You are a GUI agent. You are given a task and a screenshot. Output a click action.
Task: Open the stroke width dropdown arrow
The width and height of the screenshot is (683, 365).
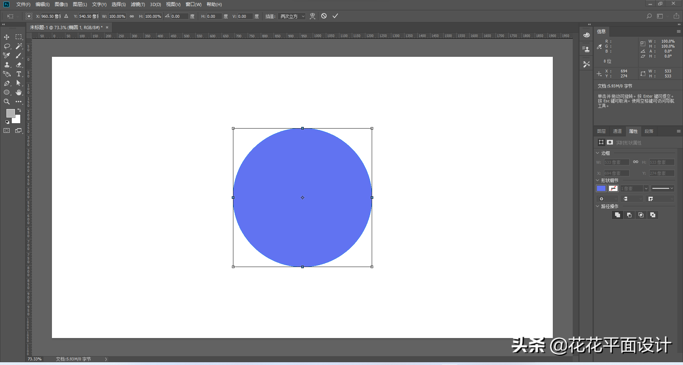[646, 189]
